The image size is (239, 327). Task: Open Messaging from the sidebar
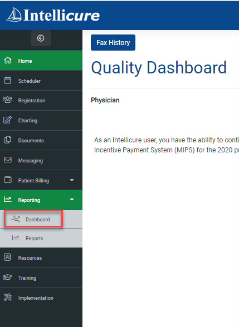[x=41, y=160]
